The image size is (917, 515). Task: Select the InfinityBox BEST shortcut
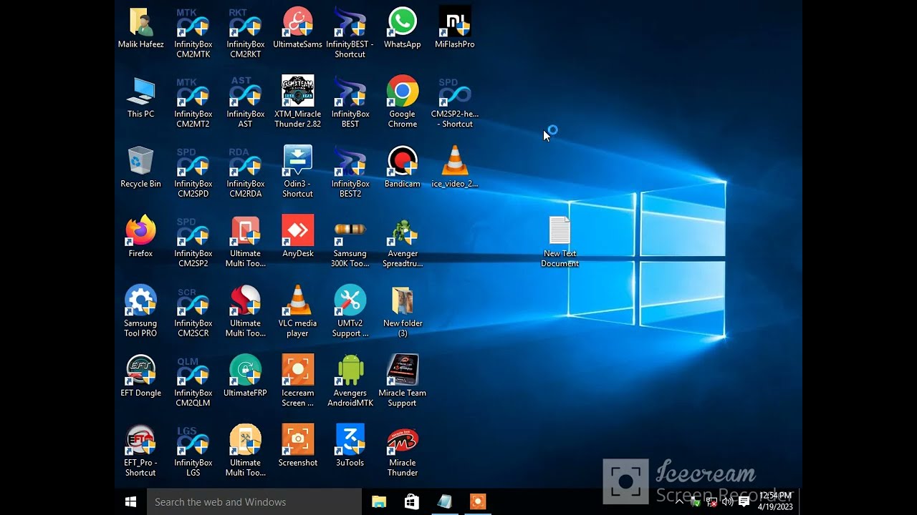point(350,103)
